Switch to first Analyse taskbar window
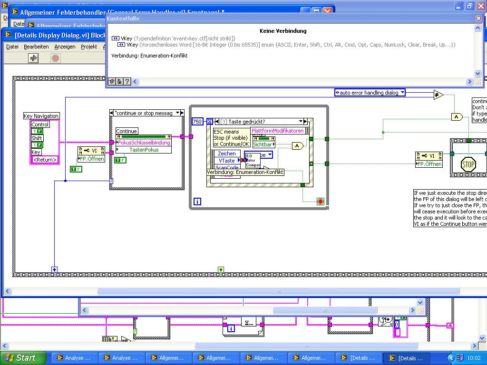 pyautogui.click(x=74, y=358)
